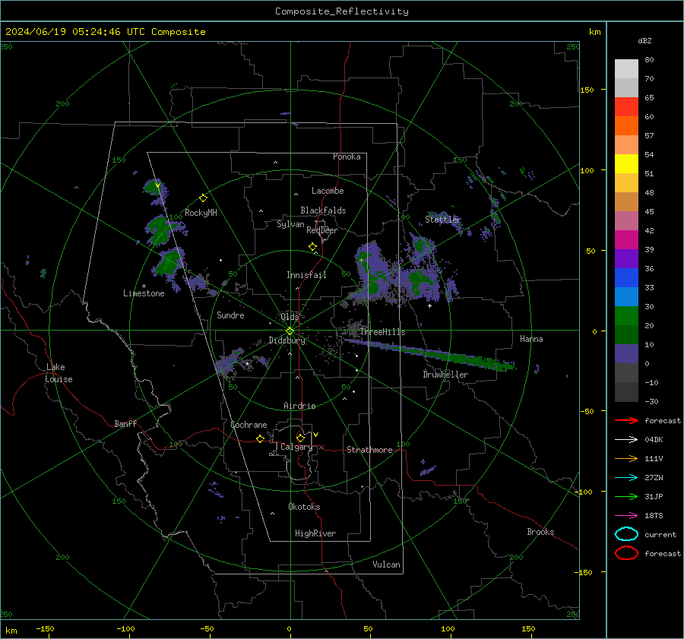Click the purple 10 dBZ color swatch
The height and width of the screenshot is (639, 684).
tap(626, 354)
